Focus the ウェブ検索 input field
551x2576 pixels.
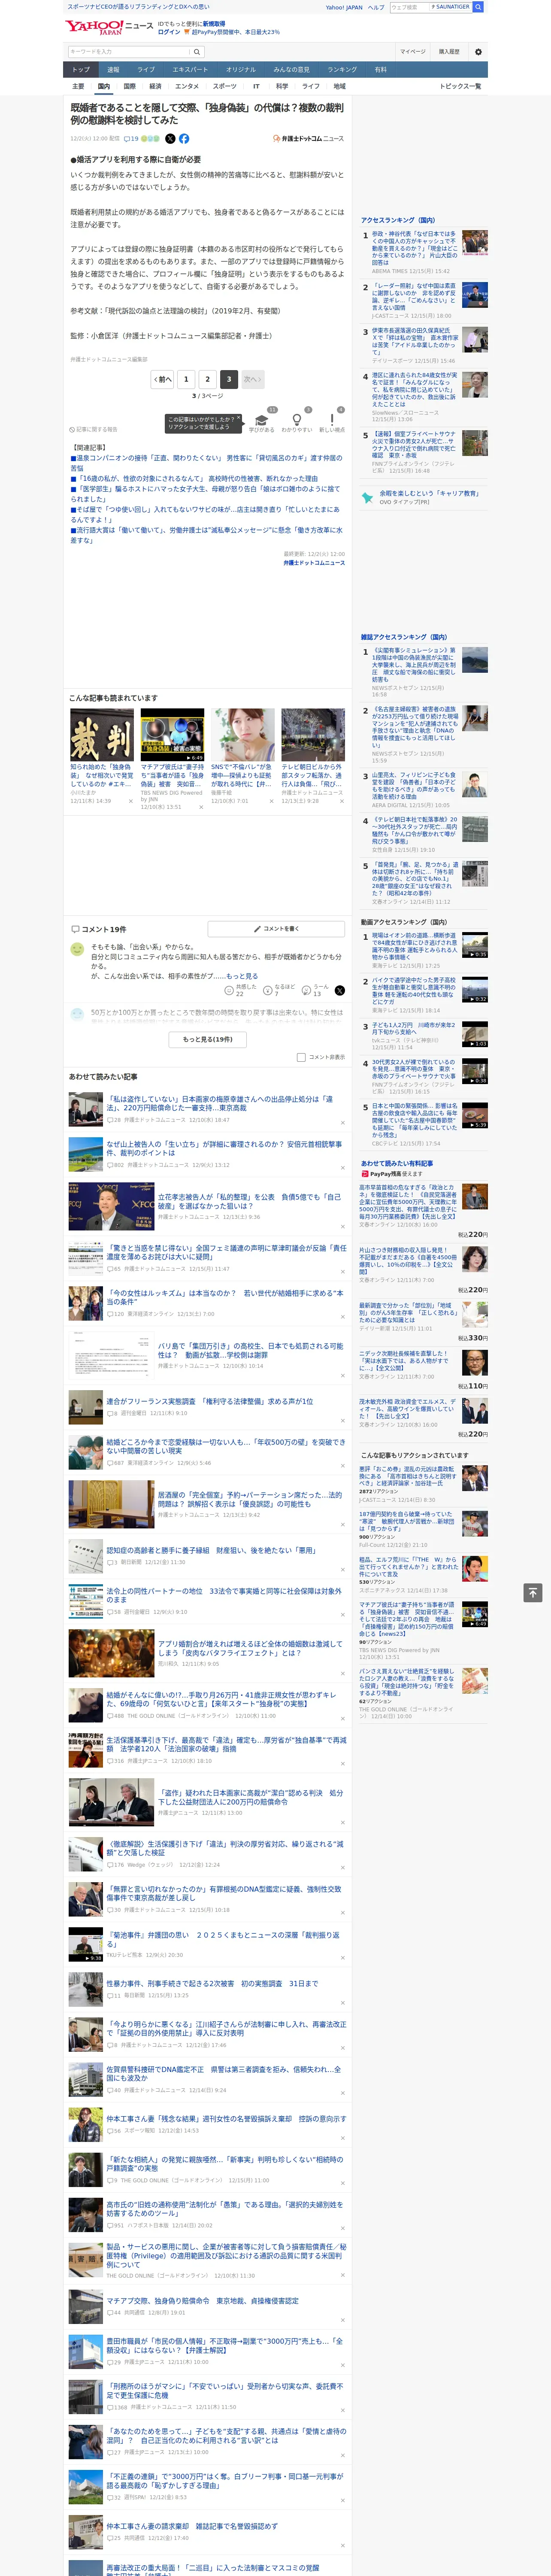[x=410, y=7]
